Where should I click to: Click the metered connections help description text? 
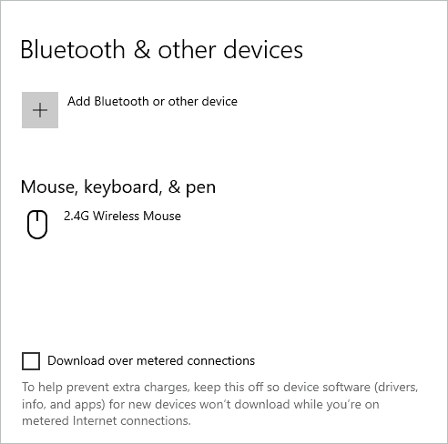[220, 404]
